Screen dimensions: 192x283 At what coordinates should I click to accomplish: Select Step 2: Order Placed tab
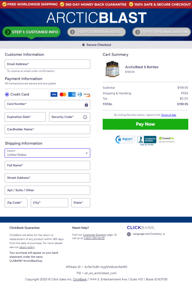coord(96,32)
